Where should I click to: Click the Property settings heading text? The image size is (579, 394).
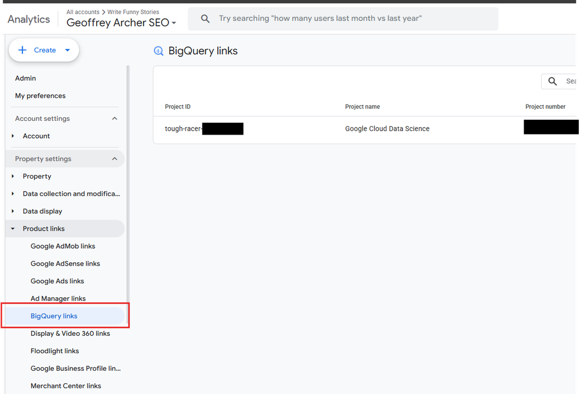point(43,159)
